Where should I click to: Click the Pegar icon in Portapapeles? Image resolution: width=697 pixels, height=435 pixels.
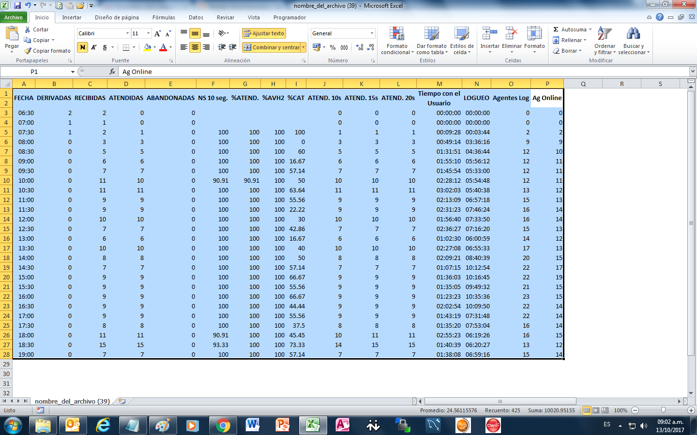10,39
